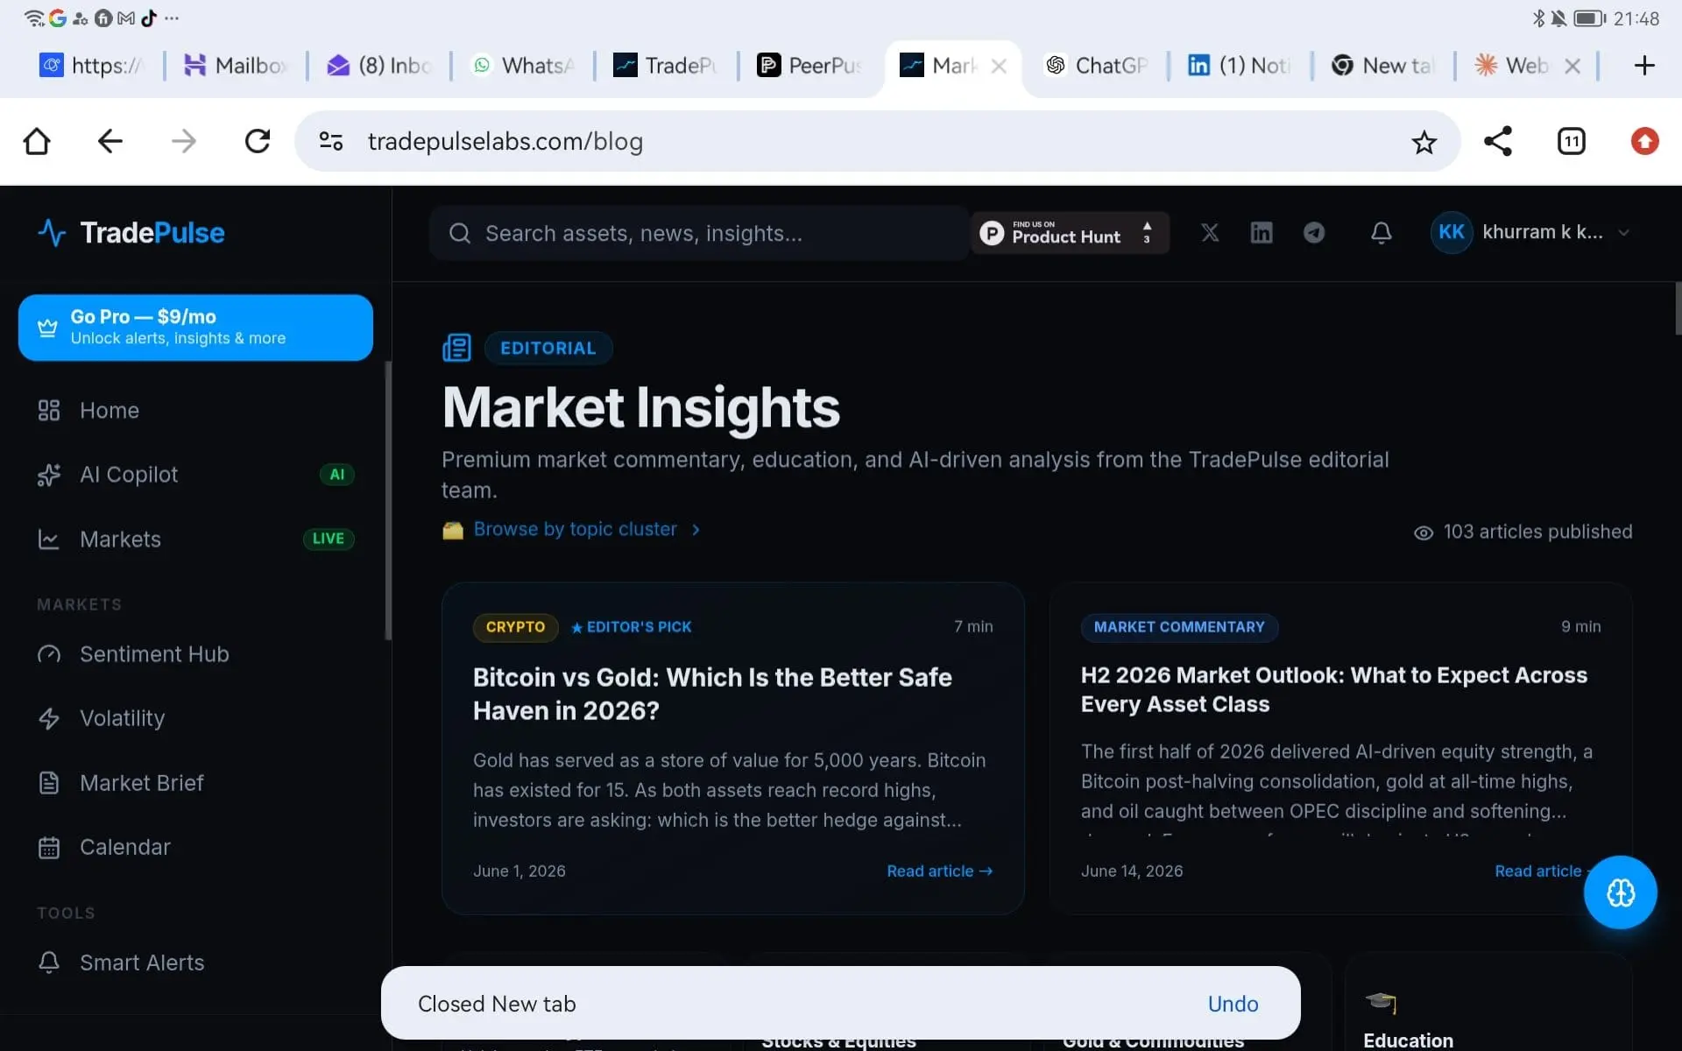This screenshot has height=1051, width=1682.
Task: Click the TradePulse logo
Action: click(131, 233)
